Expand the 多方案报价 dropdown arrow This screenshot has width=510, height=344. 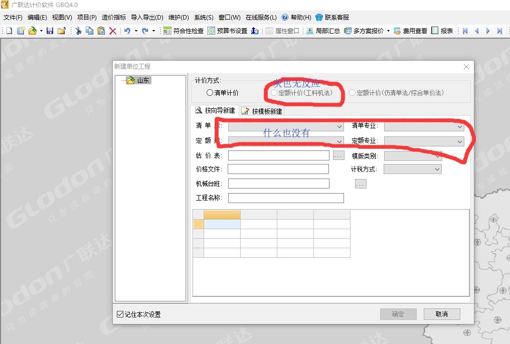pyautogui.click(x=388, y=31)
